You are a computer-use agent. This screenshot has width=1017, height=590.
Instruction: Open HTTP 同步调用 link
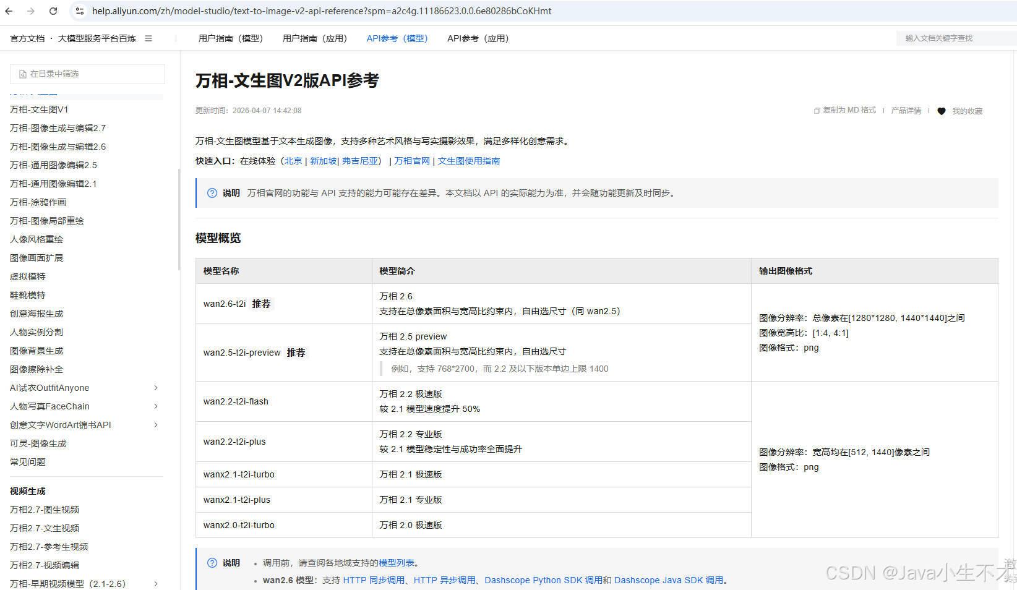(374, 580)
